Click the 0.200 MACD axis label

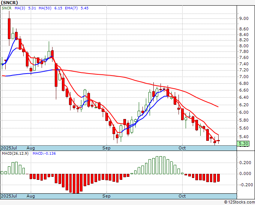pos(245,163)
